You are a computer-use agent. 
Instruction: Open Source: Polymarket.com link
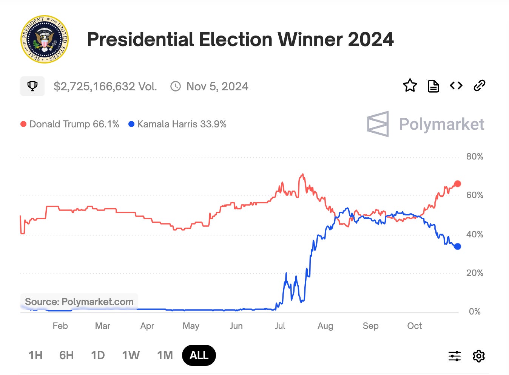(79, 302)
